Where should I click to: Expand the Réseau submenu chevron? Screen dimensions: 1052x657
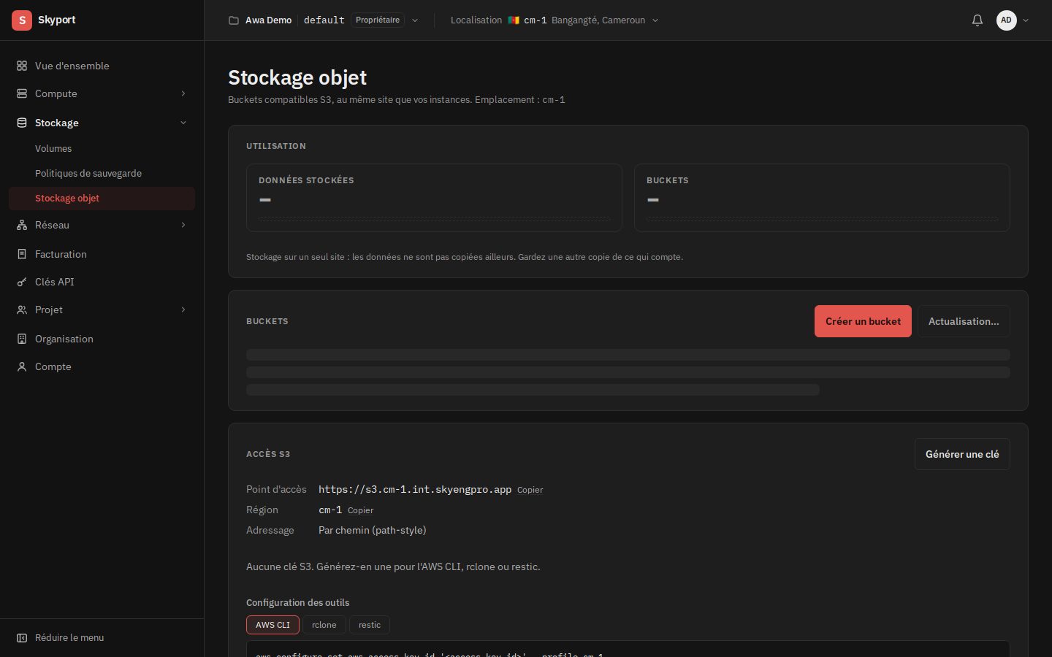click(x=183, y=225)
